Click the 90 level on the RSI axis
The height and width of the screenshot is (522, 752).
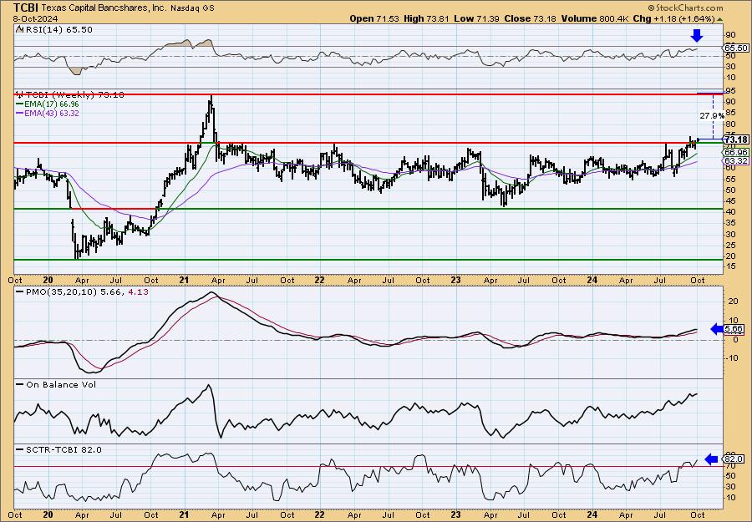click(730, 35)
